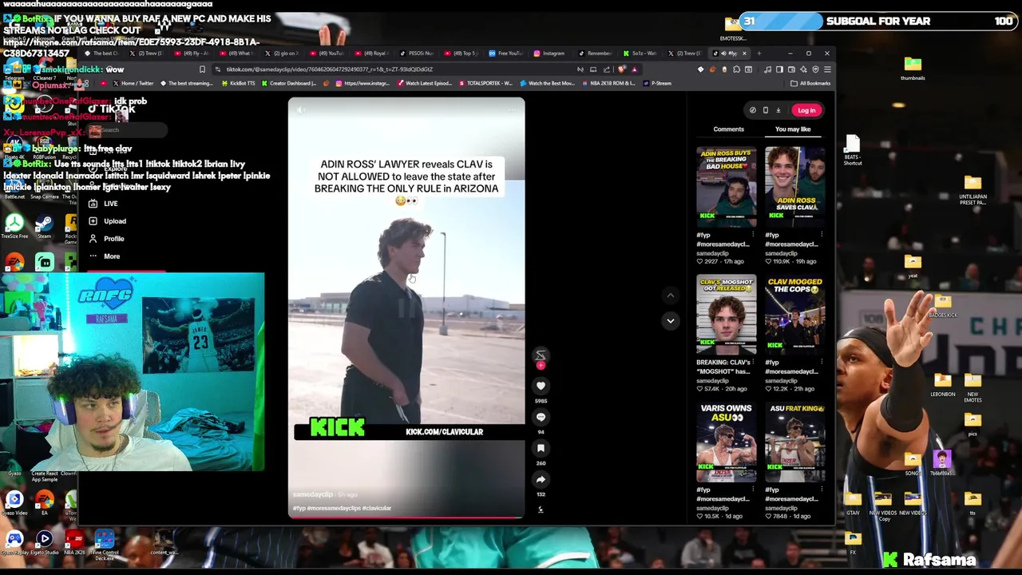Click the video progress bar under the clip
1022x575 pixels.
pyautogui.click(x=406, y=517)
